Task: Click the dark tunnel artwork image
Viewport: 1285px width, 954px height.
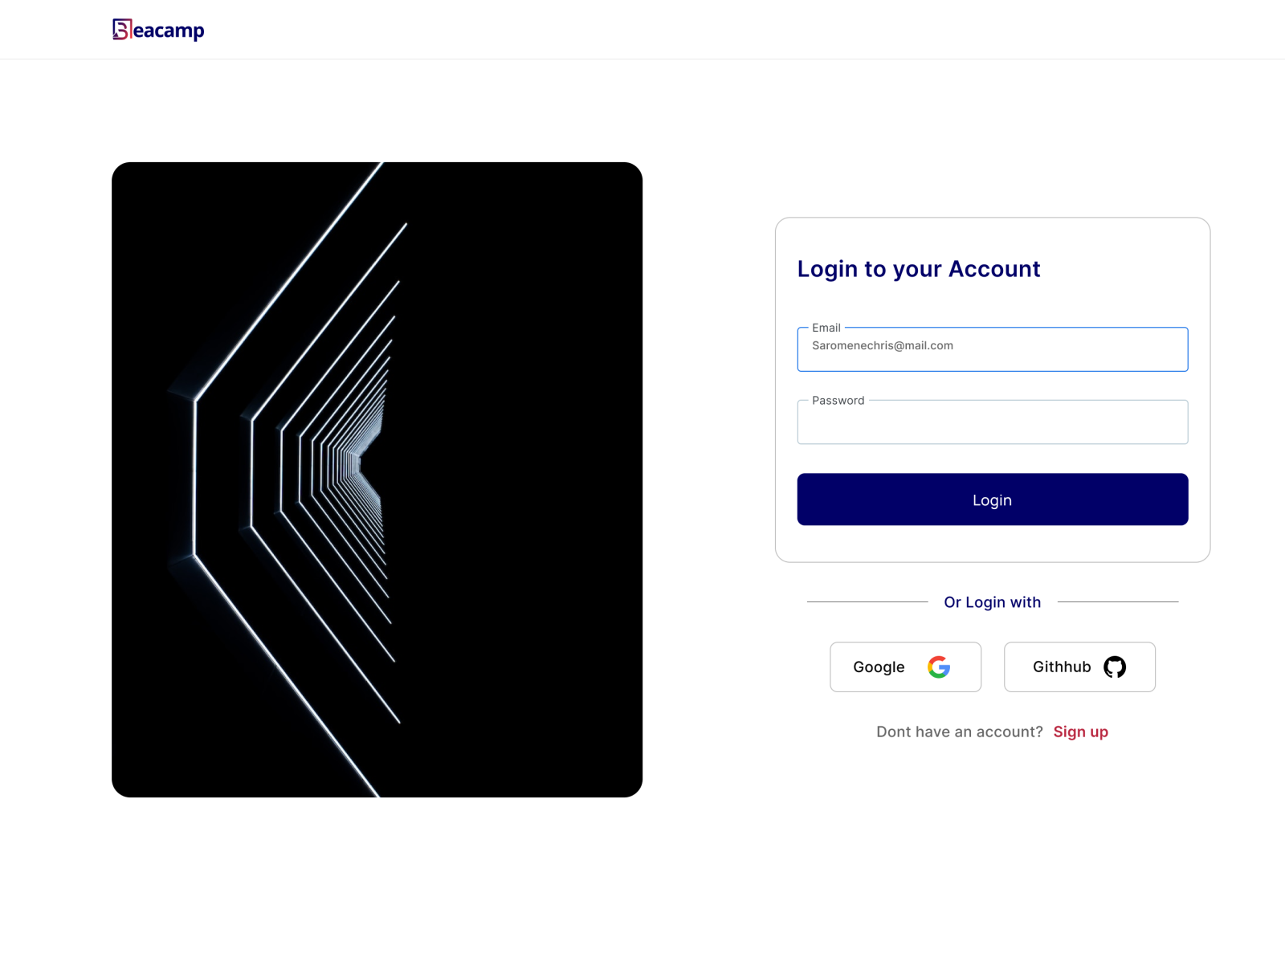Action: click(x=377, y=479)
